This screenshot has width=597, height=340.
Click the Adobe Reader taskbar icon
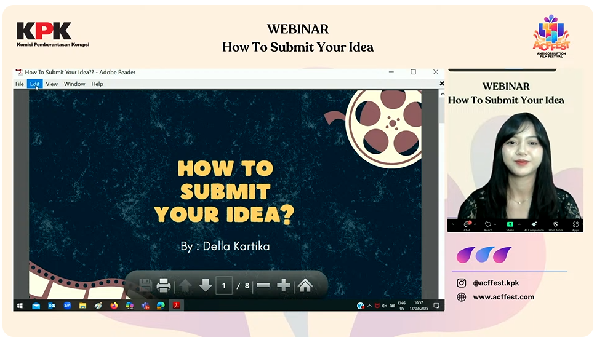tap(176, 306)
